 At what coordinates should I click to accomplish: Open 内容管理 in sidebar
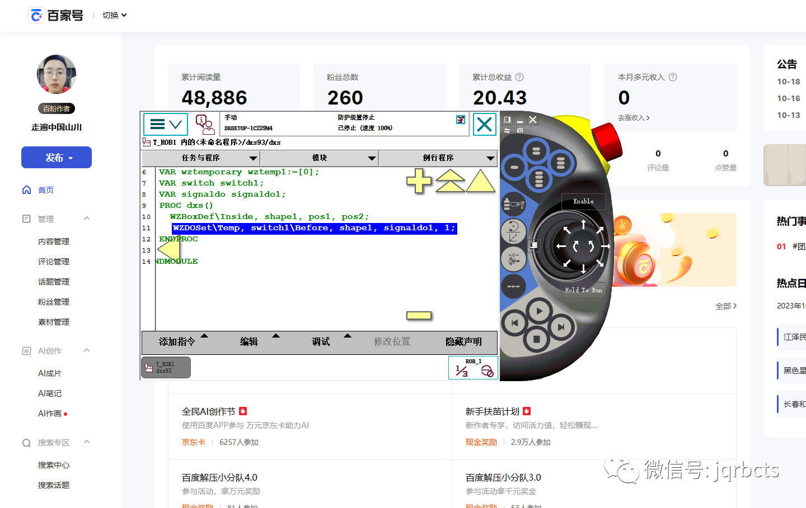tap(54, 241)
